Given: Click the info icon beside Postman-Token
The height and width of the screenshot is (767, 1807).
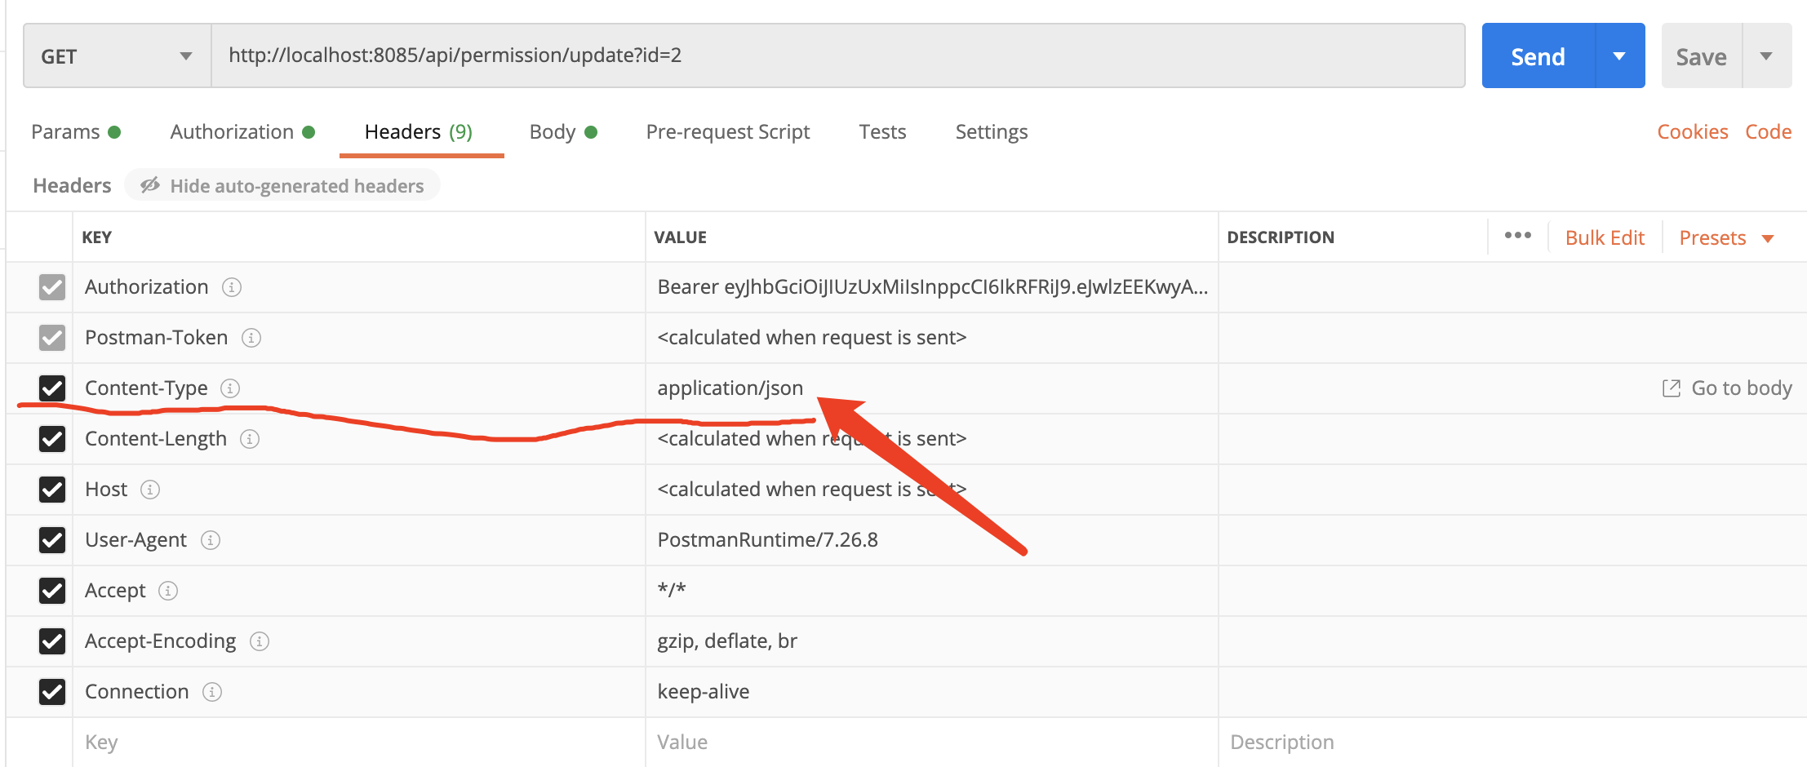Looking at the screenshot, I should point(251,338).
